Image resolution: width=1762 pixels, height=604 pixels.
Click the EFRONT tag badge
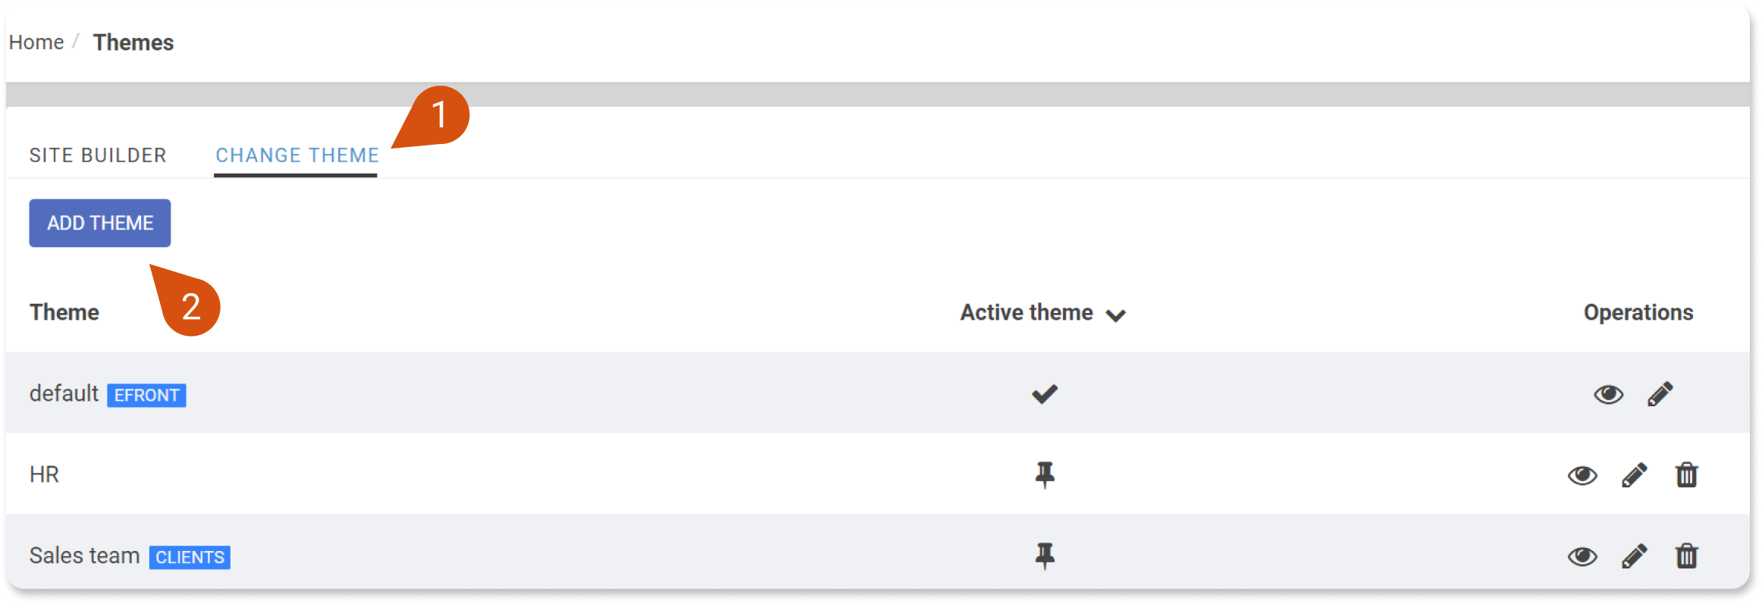(146, 395)
